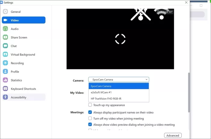211x139 pixels.
Task: Enable Touch up my appearance checkbox
Action: coord(90,105)
